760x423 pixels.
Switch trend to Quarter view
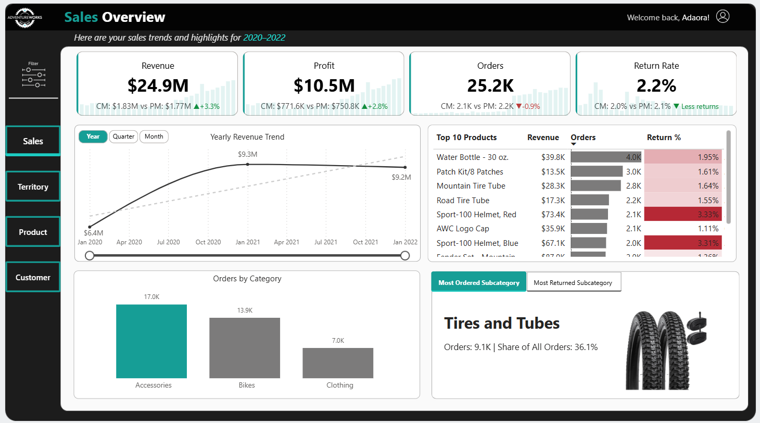tap(124, 136)
